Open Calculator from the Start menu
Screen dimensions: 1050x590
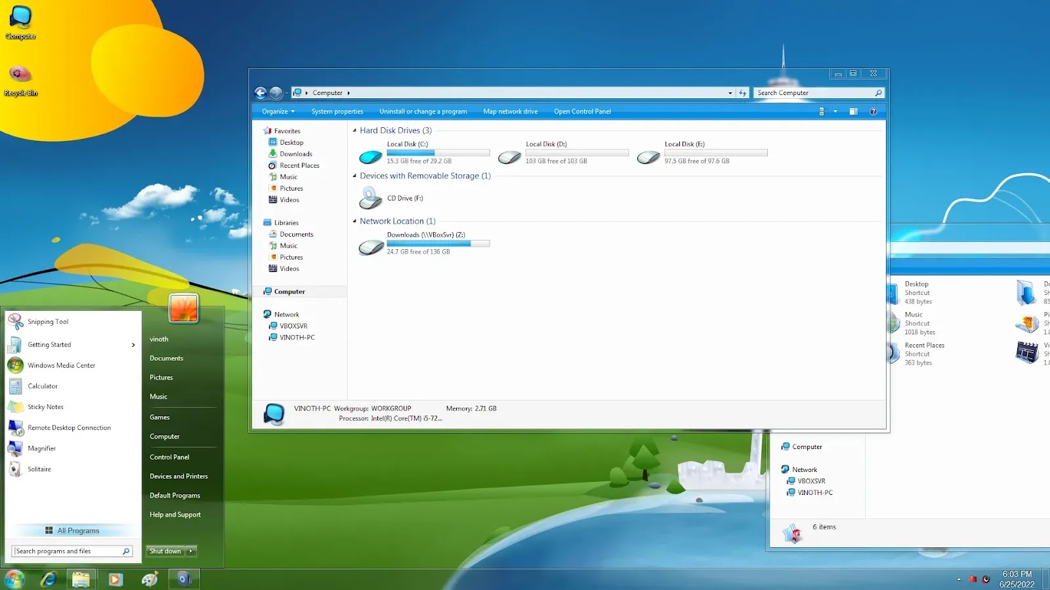point(73,386)
